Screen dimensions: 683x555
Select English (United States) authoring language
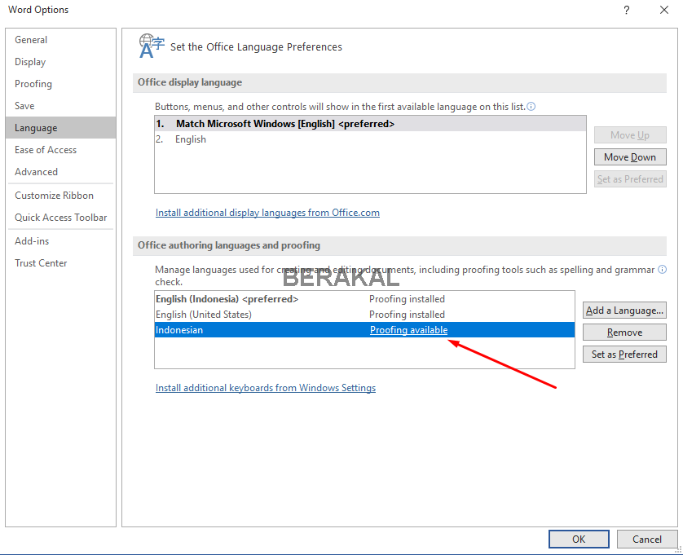click(364, 315)
